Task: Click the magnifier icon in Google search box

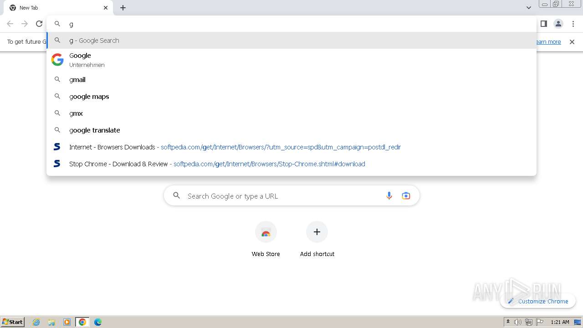Action: (x=177, y=196)
